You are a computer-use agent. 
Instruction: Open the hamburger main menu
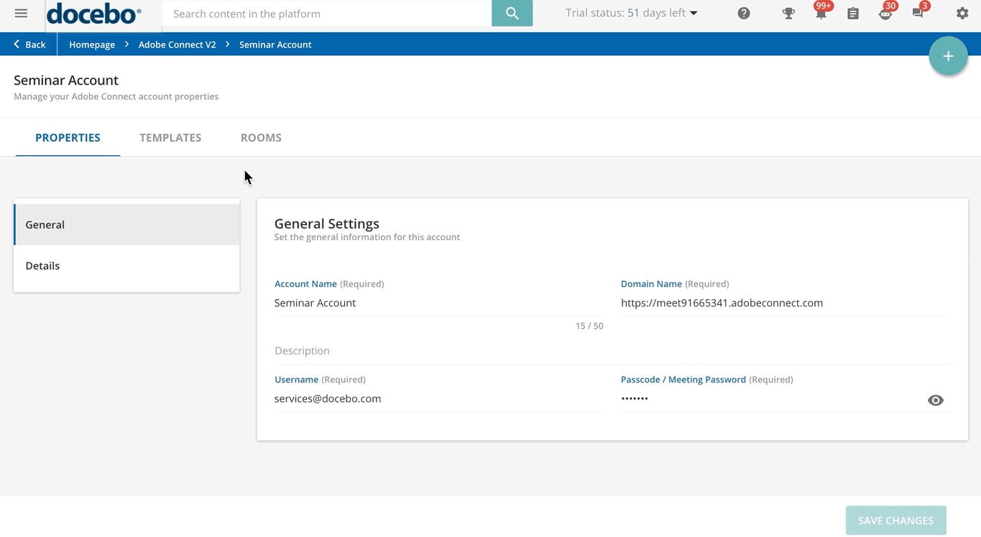(x=21, y=14)
